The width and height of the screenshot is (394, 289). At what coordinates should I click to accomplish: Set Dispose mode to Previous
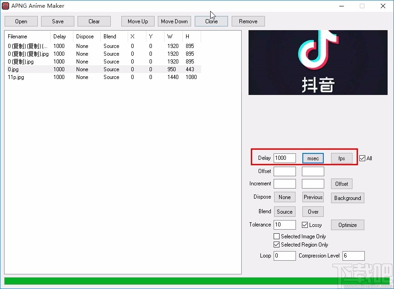313,197
